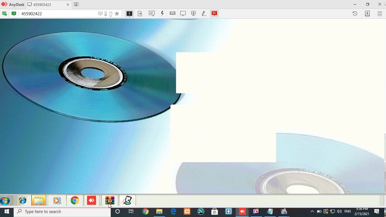Open Task View icon
This screenshot has height=217, width=386.
coord(131,212)
